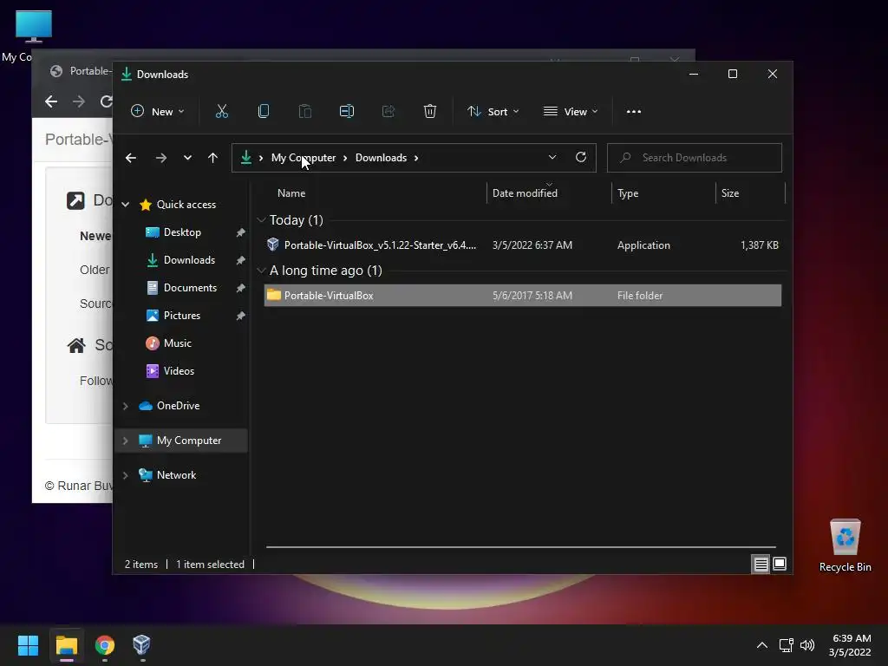Switch to large thumbnails view icon
Image resolution: width=888 pixels, height=666 pixels.
point(780,564)
